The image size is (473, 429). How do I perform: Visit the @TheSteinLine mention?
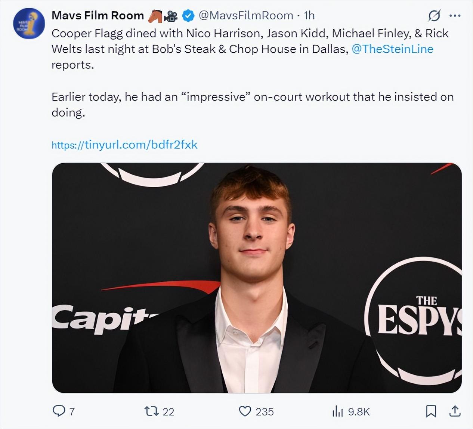392,49
